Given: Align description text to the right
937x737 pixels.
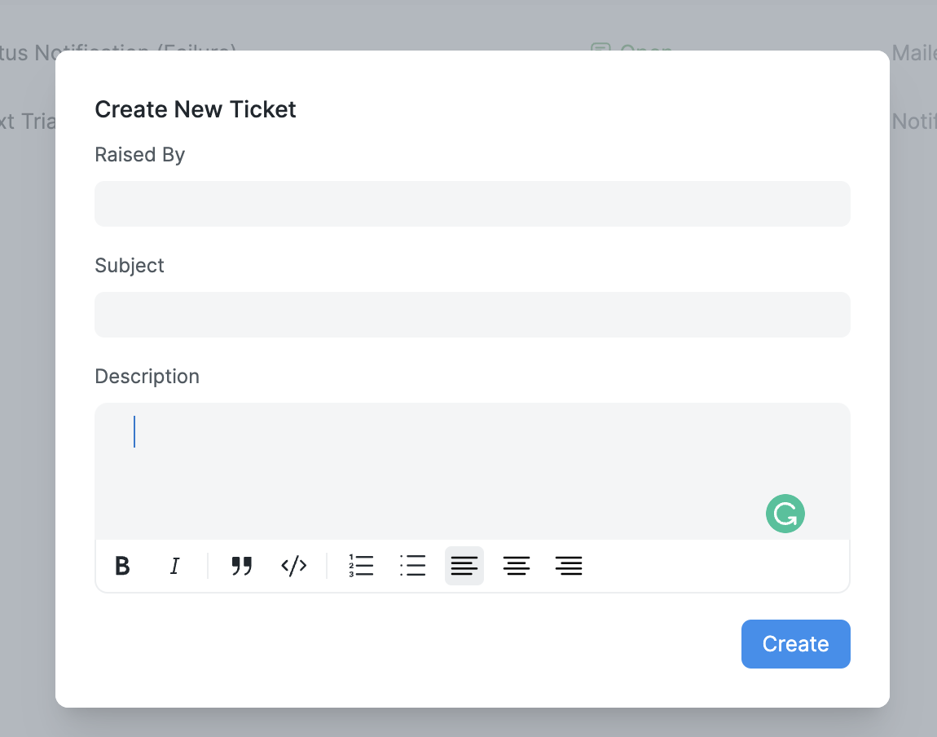Looking at the screenshot, I should (569, 565).
